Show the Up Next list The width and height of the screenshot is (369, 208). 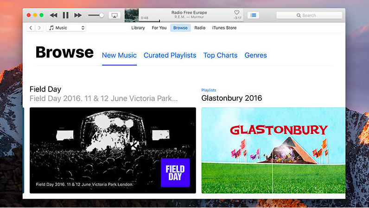click(253, 15)
